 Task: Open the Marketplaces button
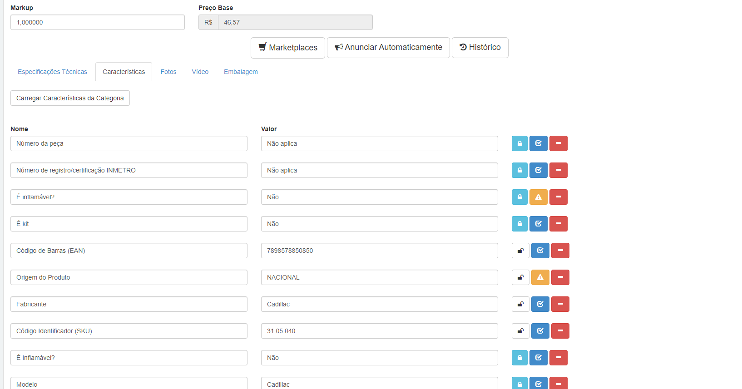point(288,48)
